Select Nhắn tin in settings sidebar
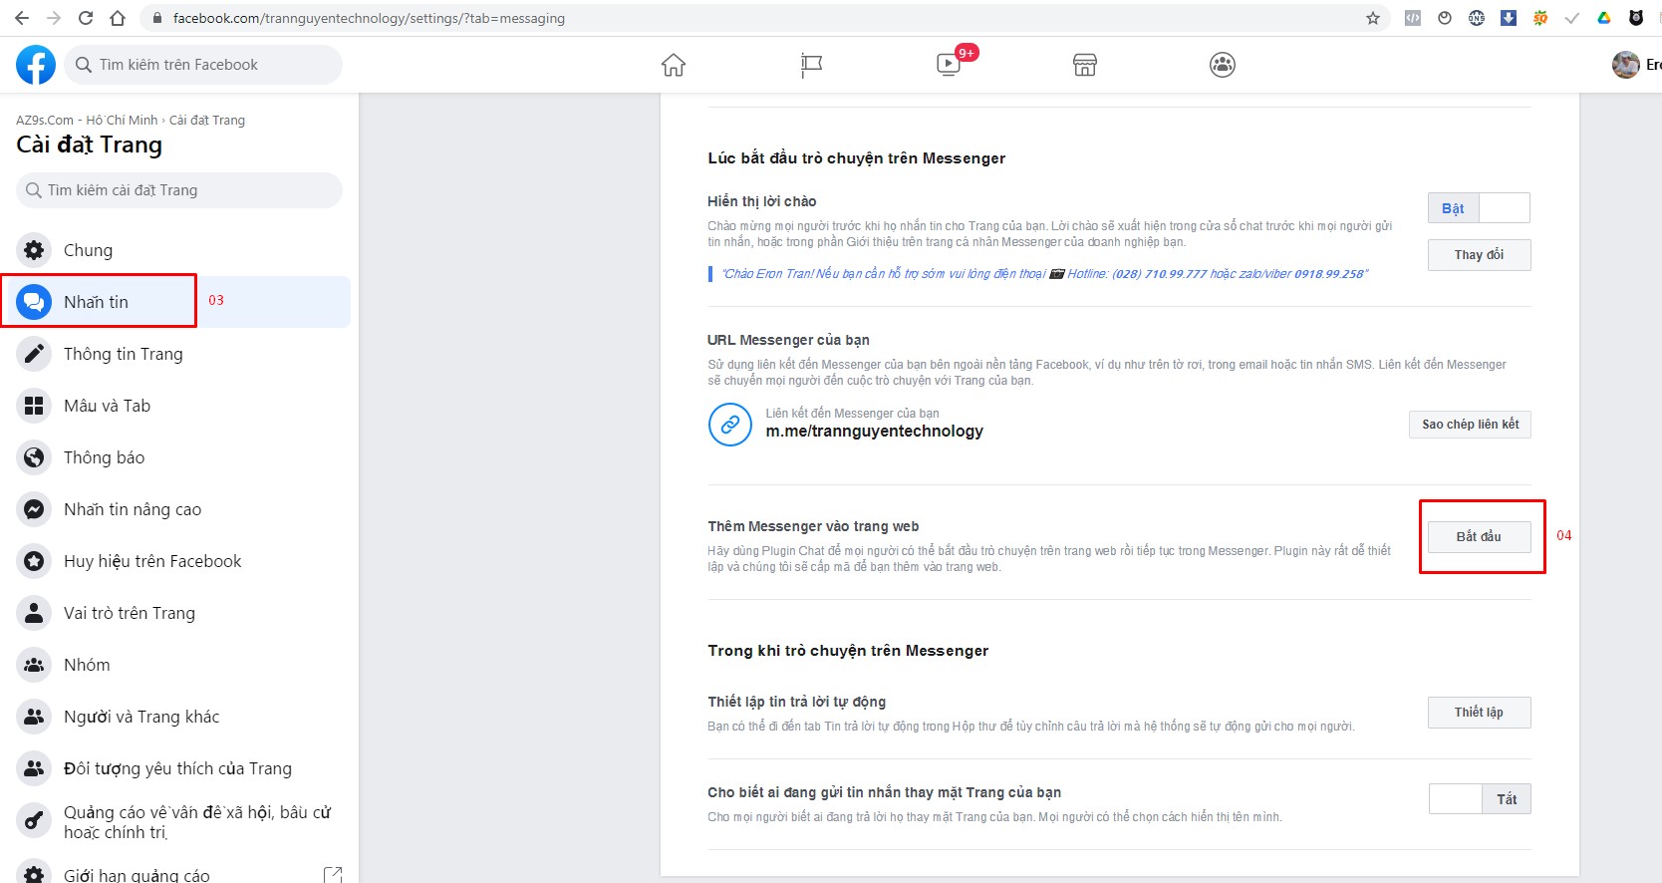Screen dimensions: 1662x883 click(x=97, y=302)
